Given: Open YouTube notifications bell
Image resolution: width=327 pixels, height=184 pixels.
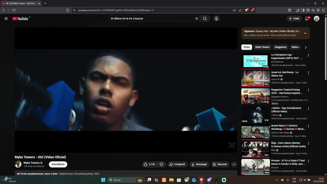Looking at the screenshot, I should pyautogui.click(x=307, y=18).
